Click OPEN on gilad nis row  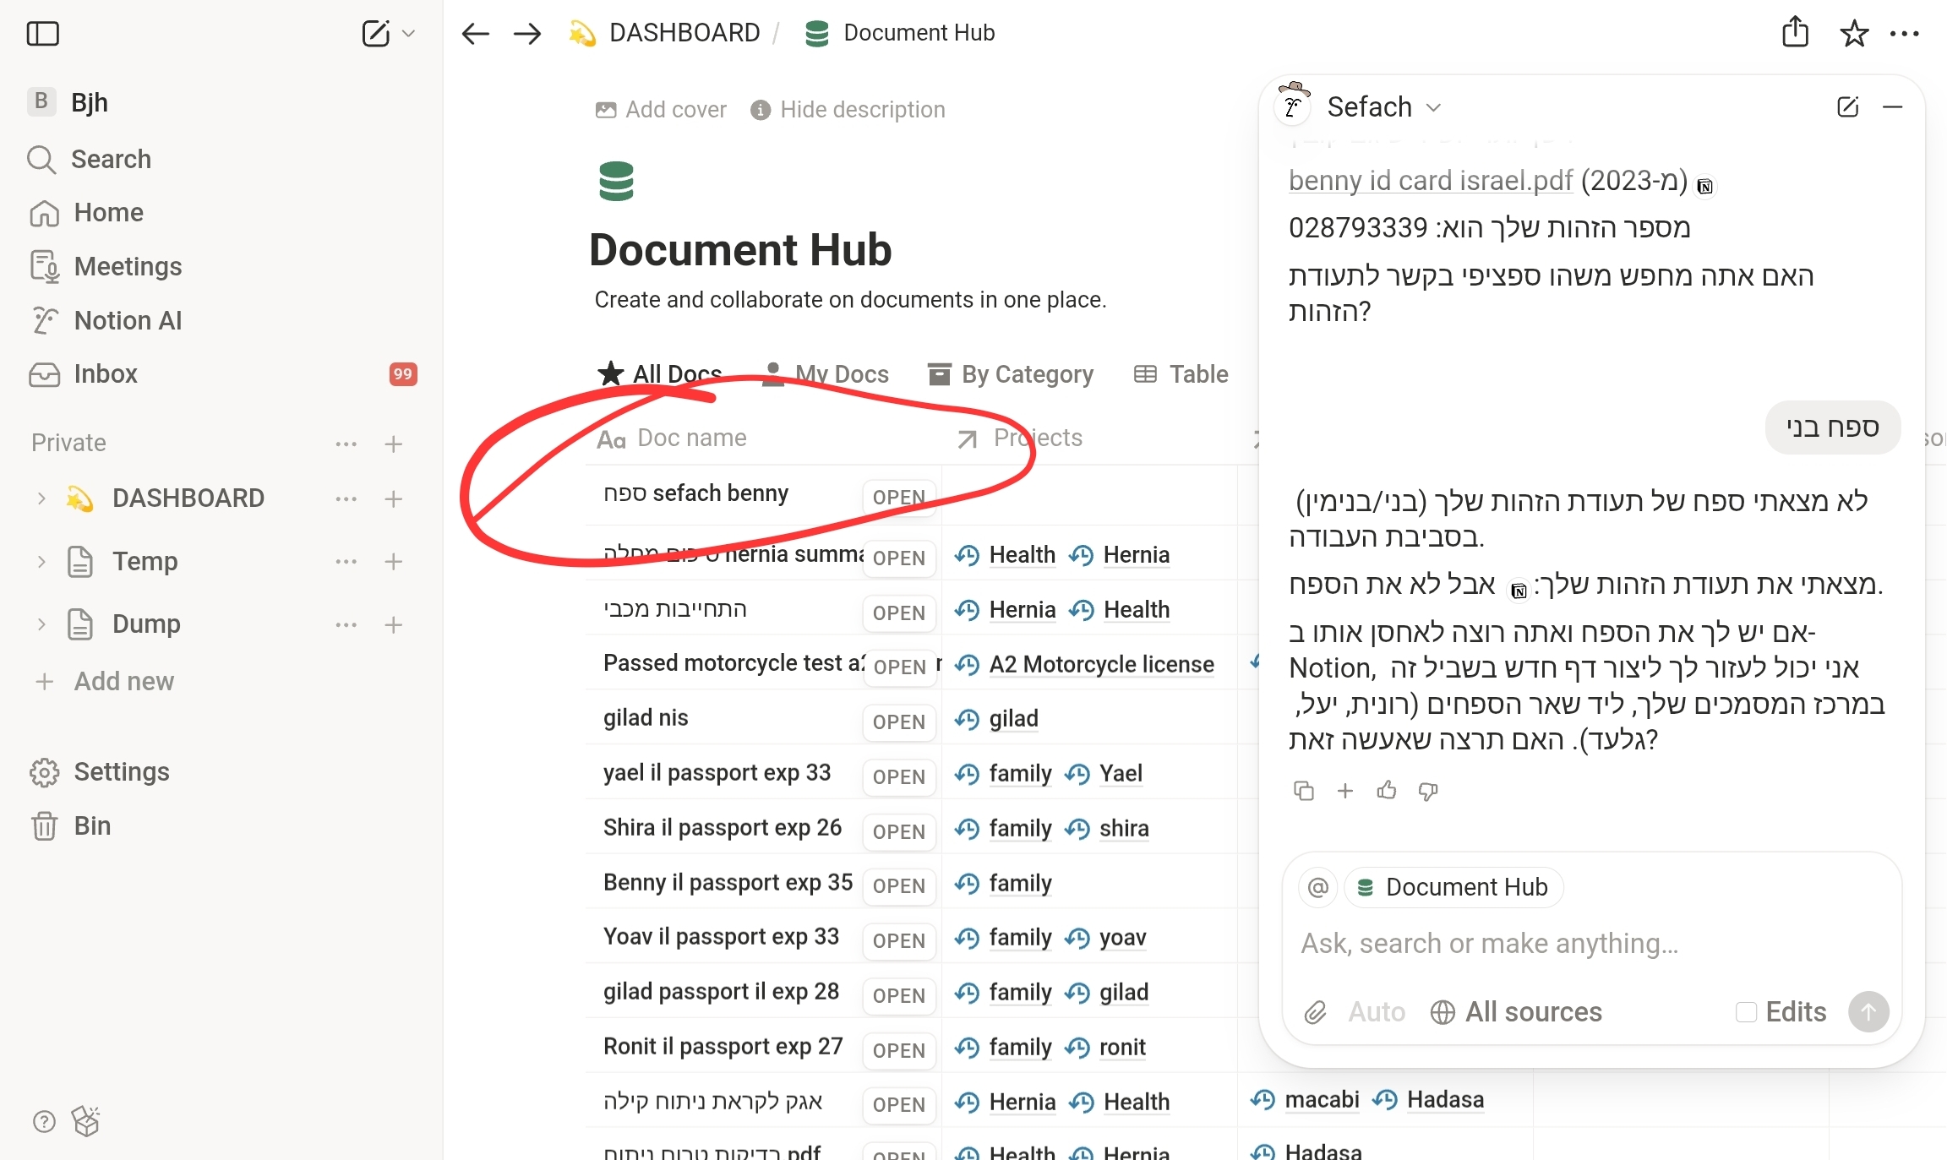(x=898, y=722)
